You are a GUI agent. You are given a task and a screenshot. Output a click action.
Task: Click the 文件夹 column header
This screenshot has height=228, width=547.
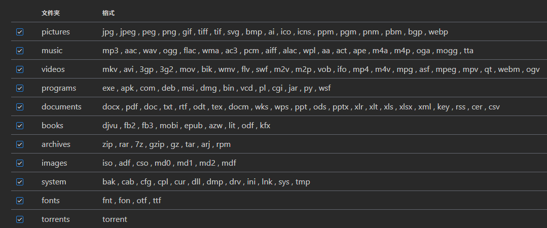point(51,13)
